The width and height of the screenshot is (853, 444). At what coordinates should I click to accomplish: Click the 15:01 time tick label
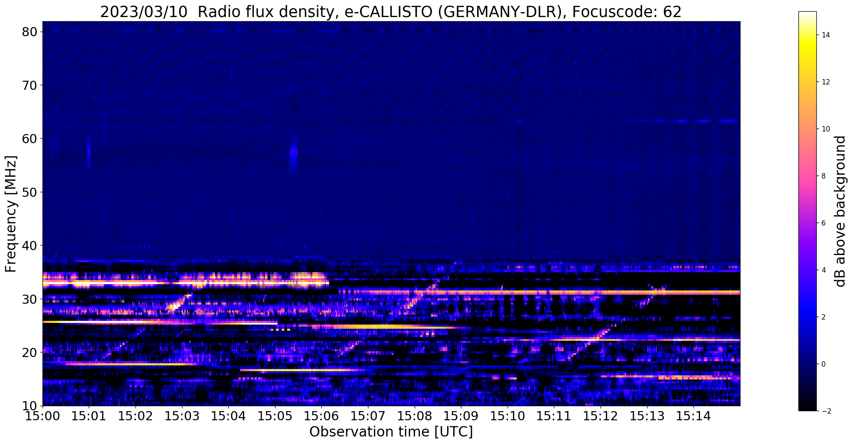click(89, 416)
